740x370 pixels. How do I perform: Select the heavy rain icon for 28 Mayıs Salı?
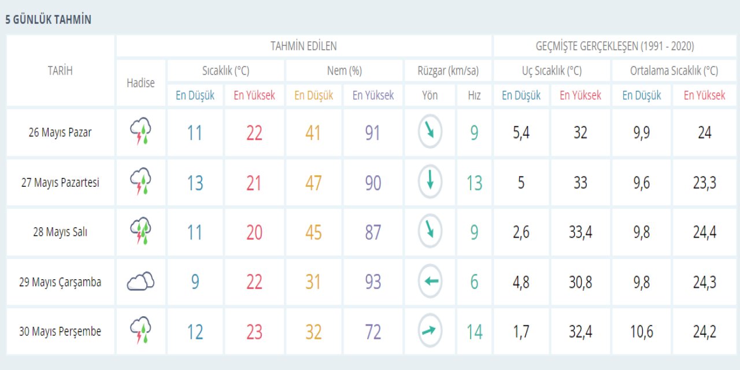pyautogui.click(x=140, y=231)
